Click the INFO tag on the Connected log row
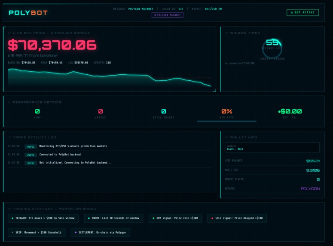 click(31, 155)
